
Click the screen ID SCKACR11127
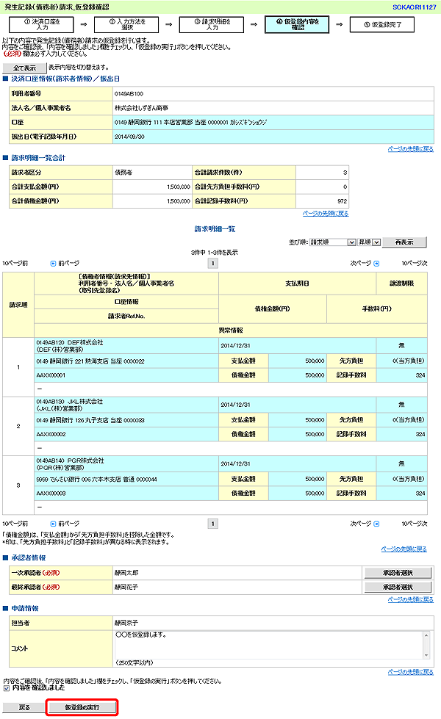coord(415,7)
